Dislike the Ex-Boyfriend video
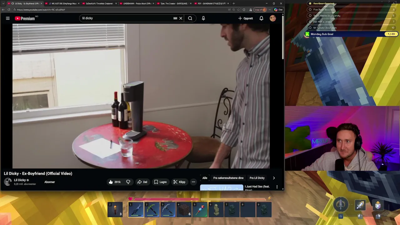The image size is (400, 225). coord(128,182)
